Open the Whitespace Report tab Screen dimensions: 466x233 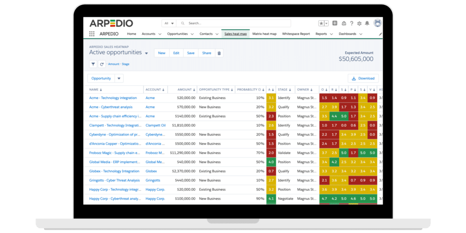[296, 34]
